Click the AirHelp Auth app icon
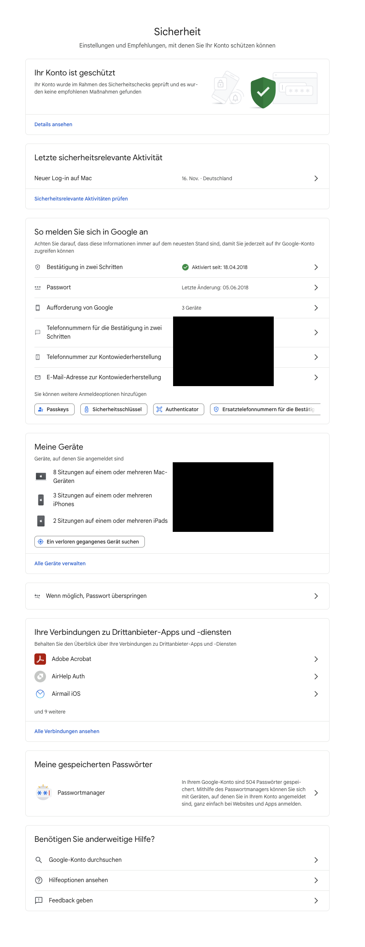365x947 pixels. click(40, 676)
